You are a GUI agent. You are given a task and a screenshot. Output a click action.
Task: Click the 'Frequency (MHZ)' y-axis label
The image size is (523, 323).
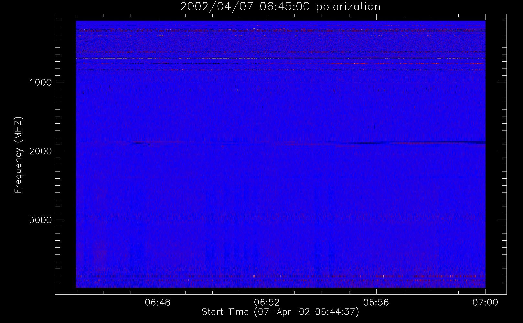pyautogui.click(x=19, y=155)
